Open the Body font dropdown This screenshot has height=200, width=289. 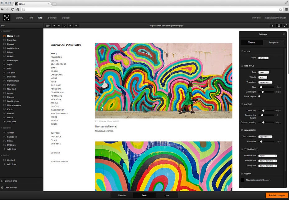coord(268,166)
